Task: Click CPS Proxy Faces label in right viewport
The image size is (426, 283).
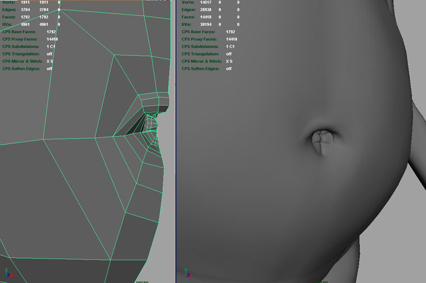Action: click(201, 39)
